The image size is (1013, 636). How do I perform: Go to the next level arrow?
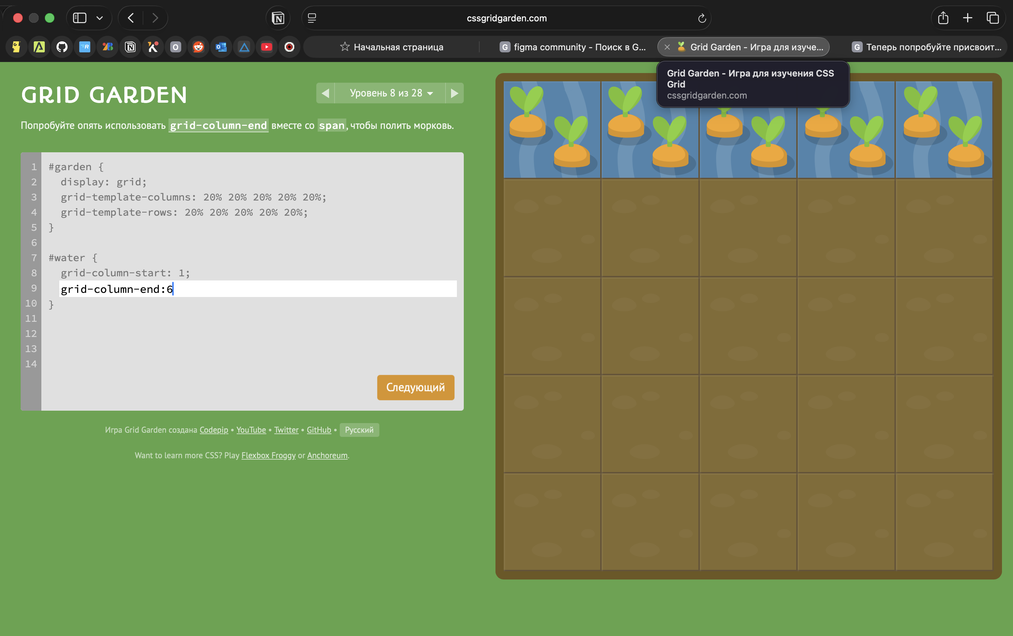point(454,93)
